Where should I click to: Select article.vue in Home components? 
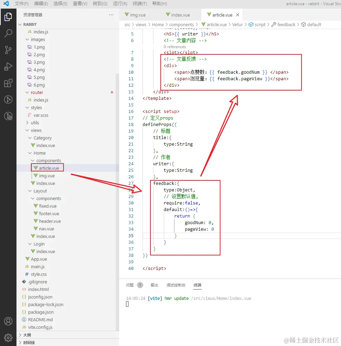49,168
